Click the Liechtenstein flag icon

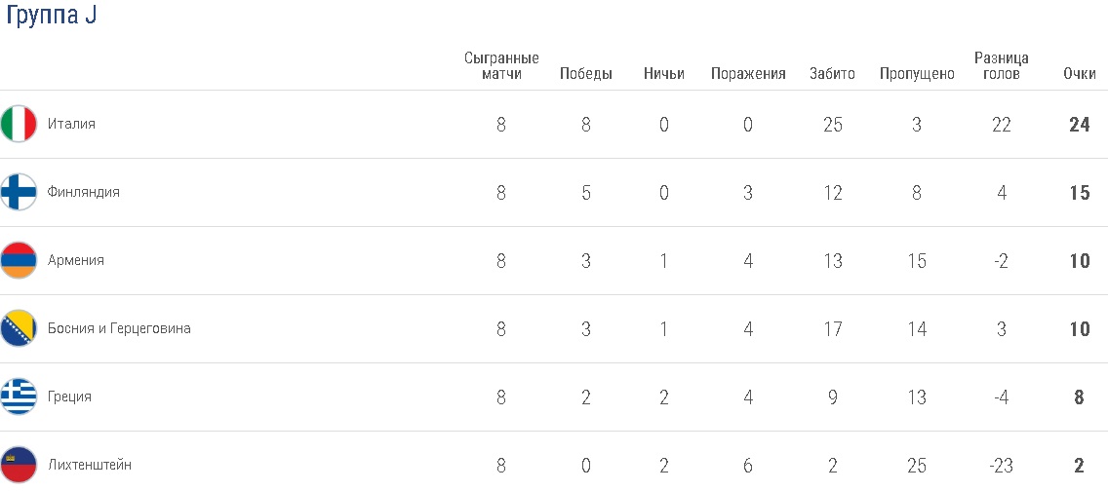[19, 466]
